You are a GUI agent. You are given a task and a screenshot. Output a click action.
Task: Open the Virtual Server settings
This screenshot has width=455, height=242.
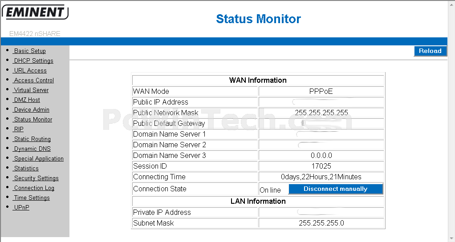tap(31, 90)
